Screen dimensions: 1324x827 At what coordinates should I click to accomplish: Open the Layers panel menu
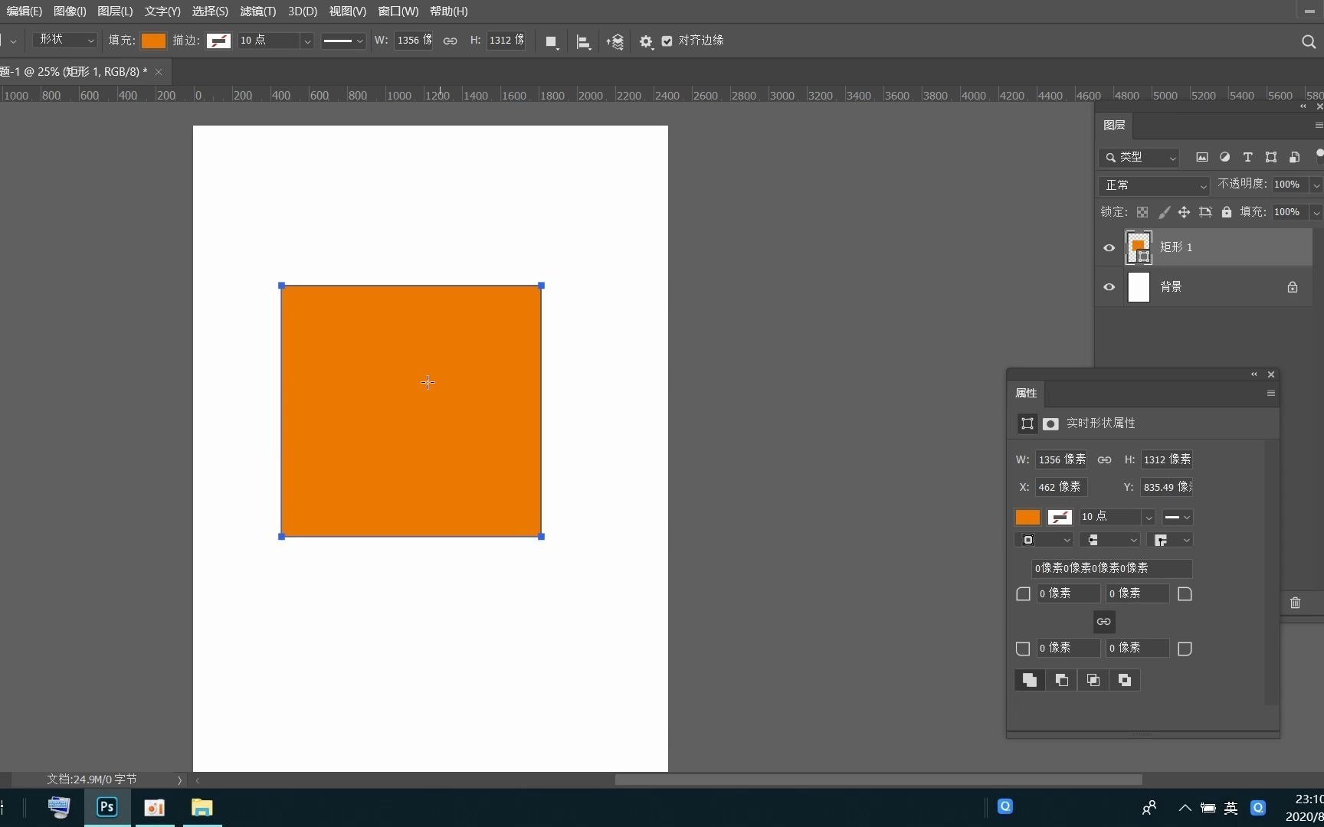pyautogui.click(x=1318, y=126)
